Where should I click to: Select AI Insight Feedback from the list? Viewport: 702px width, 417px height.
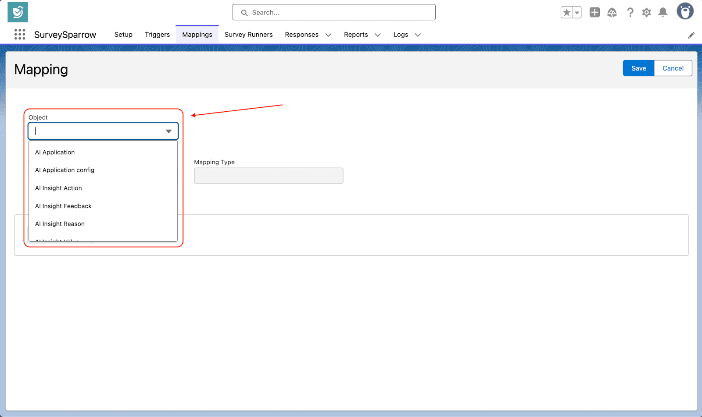pyautogui.click(x=64, y=206)
